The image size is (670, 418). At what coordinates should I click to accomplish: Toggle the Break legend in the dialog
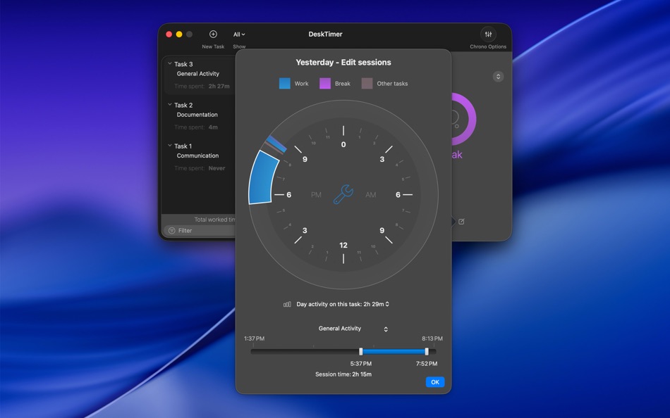tap(327, 83)
